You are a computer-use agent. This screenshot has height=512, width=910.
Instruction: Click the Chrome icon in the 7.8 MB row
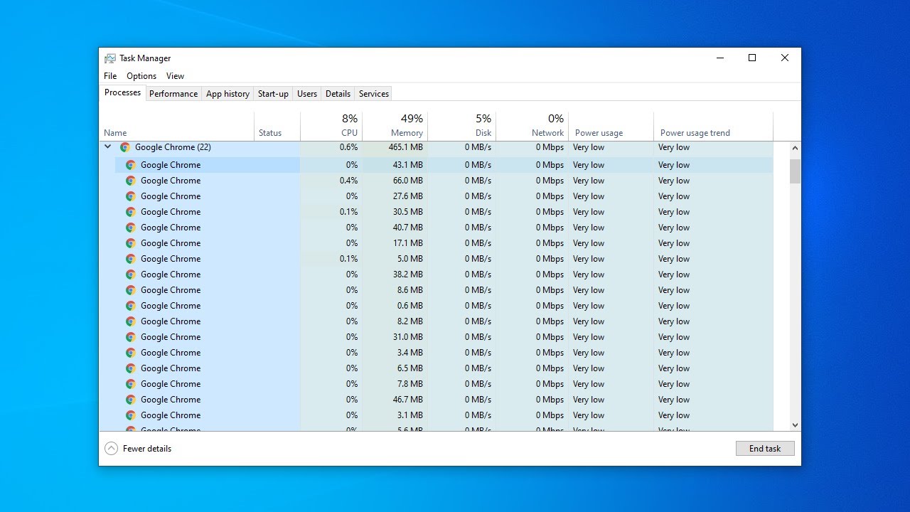pyautogui.click(x=131, y=384)
